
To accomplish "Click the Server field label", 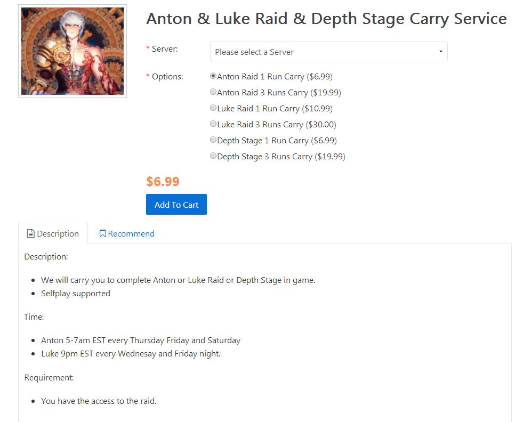I will coord(165,49).
